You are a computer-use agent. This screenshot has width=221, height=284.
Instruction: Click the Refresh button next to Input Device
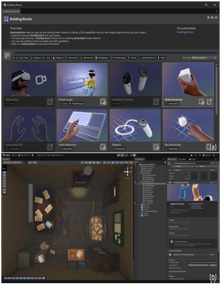[213, 265]
